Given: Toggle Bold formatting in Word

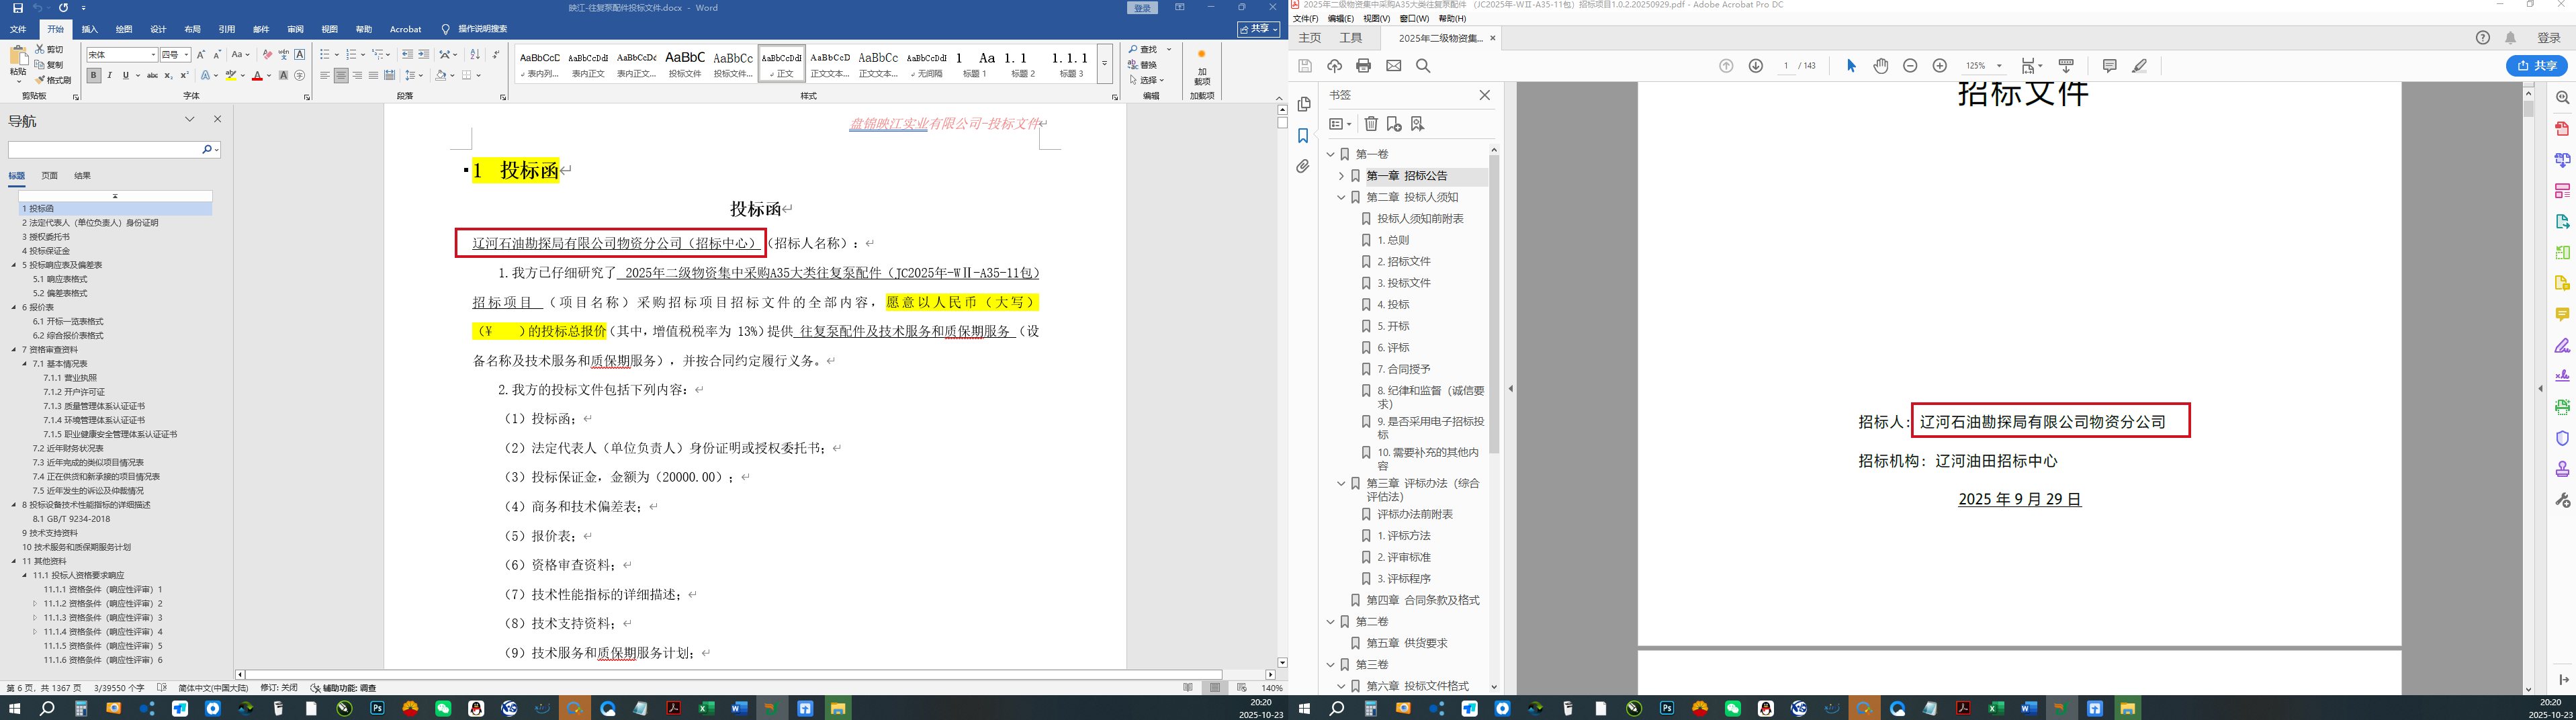Looking at the screenshot, I should point(93,75).
